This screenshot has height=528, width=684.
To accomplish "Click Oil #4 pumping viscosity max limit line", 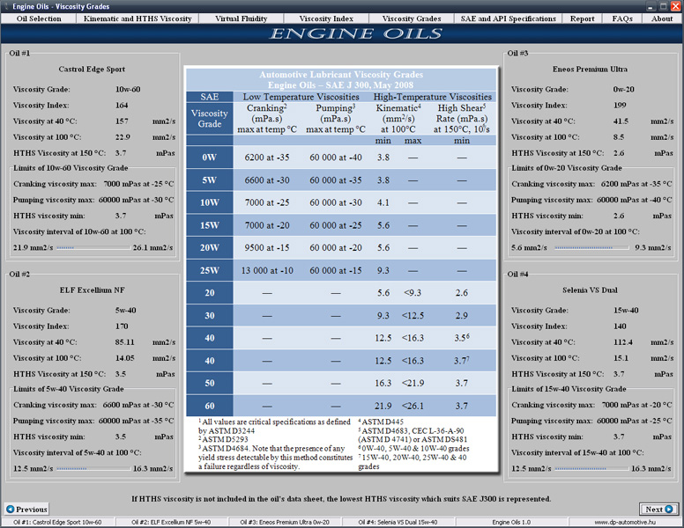I will [x=591, y=421].
